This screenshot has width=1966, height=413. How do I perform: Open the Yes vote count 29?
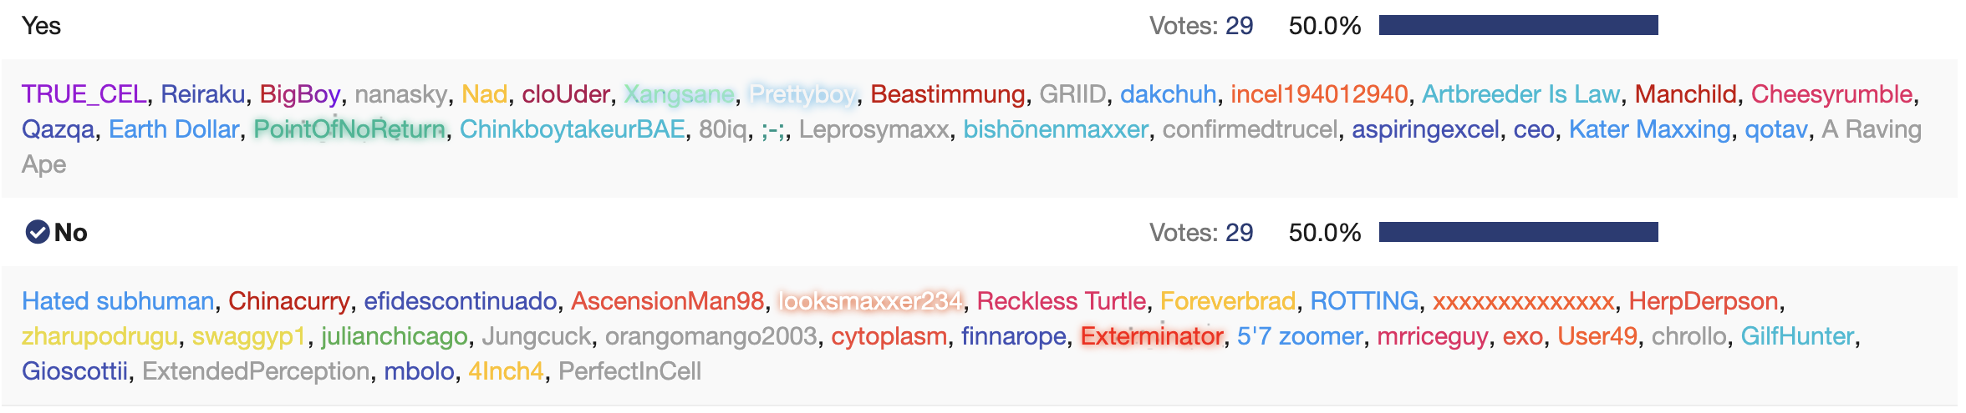click(x=1239, y=26)
